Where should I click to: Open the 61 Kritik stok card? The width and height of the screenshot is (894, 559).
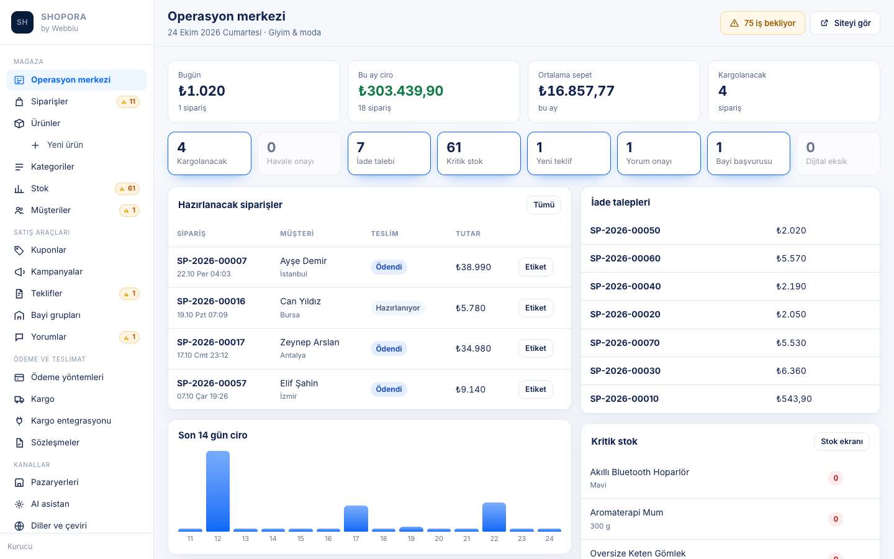[x=479, y=153]
